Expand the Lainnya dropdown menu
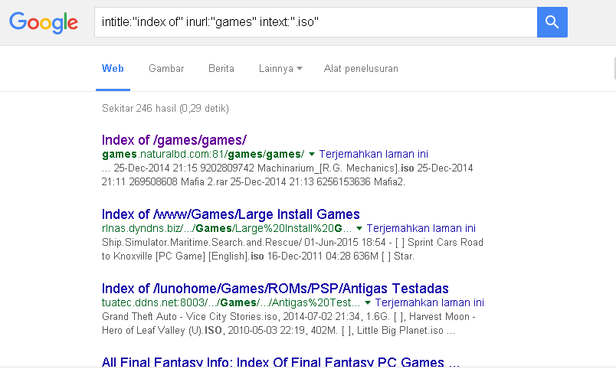Viewport: 616px width, 369px height. (x=280, y=68)
